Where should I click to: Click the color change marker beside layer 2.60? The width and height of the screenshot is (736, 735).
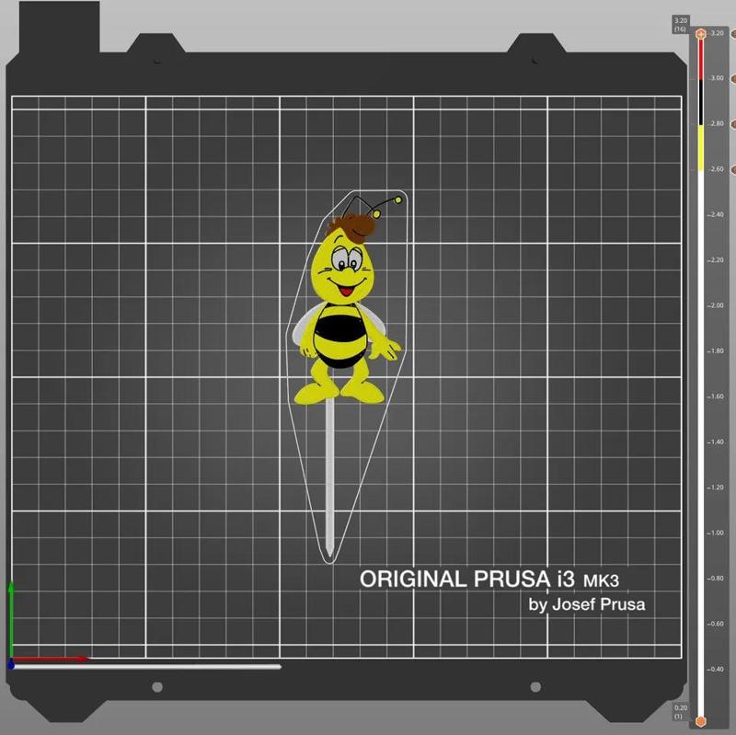731,169
